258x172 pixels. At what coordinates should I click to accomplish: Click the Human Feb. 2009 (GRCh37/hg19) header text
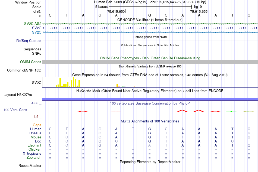[120, 2]
